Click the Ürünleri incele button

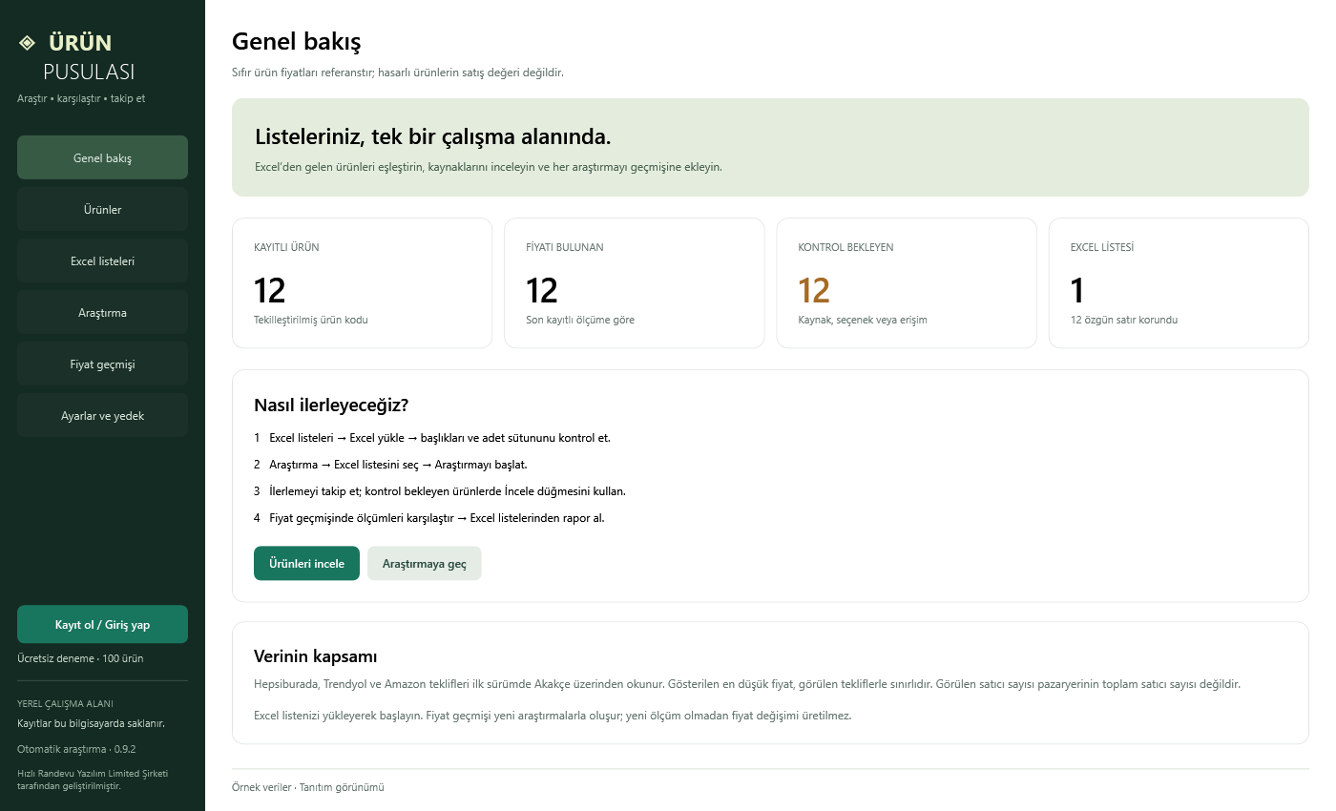point(306,563)
